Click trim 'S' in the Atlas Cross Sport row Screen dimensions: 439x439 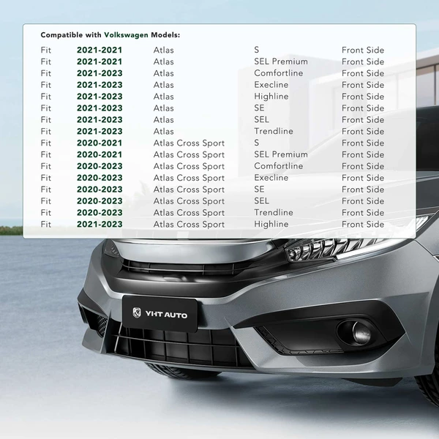click(257, 143)
